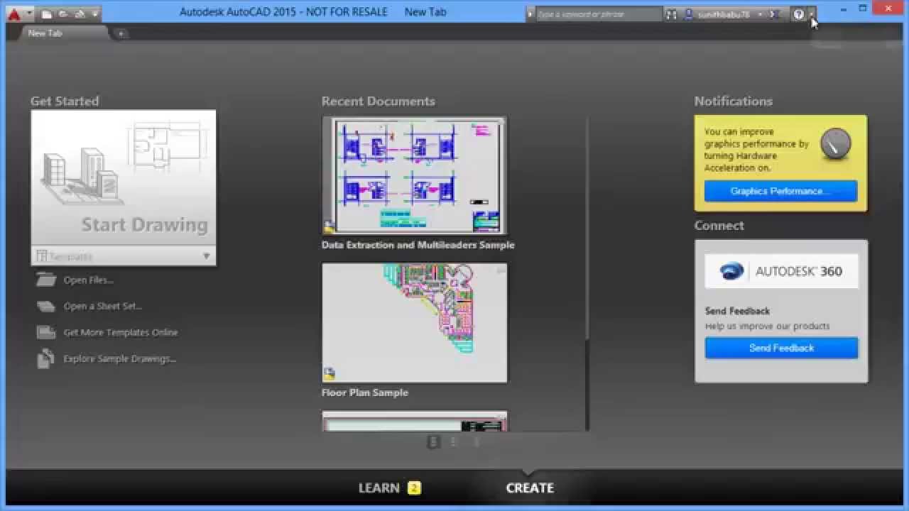The height and width of the screenshot is (511, 909).
Task: Click the user account icon beside sunithbabu78
Action: [x=688, y=14]
